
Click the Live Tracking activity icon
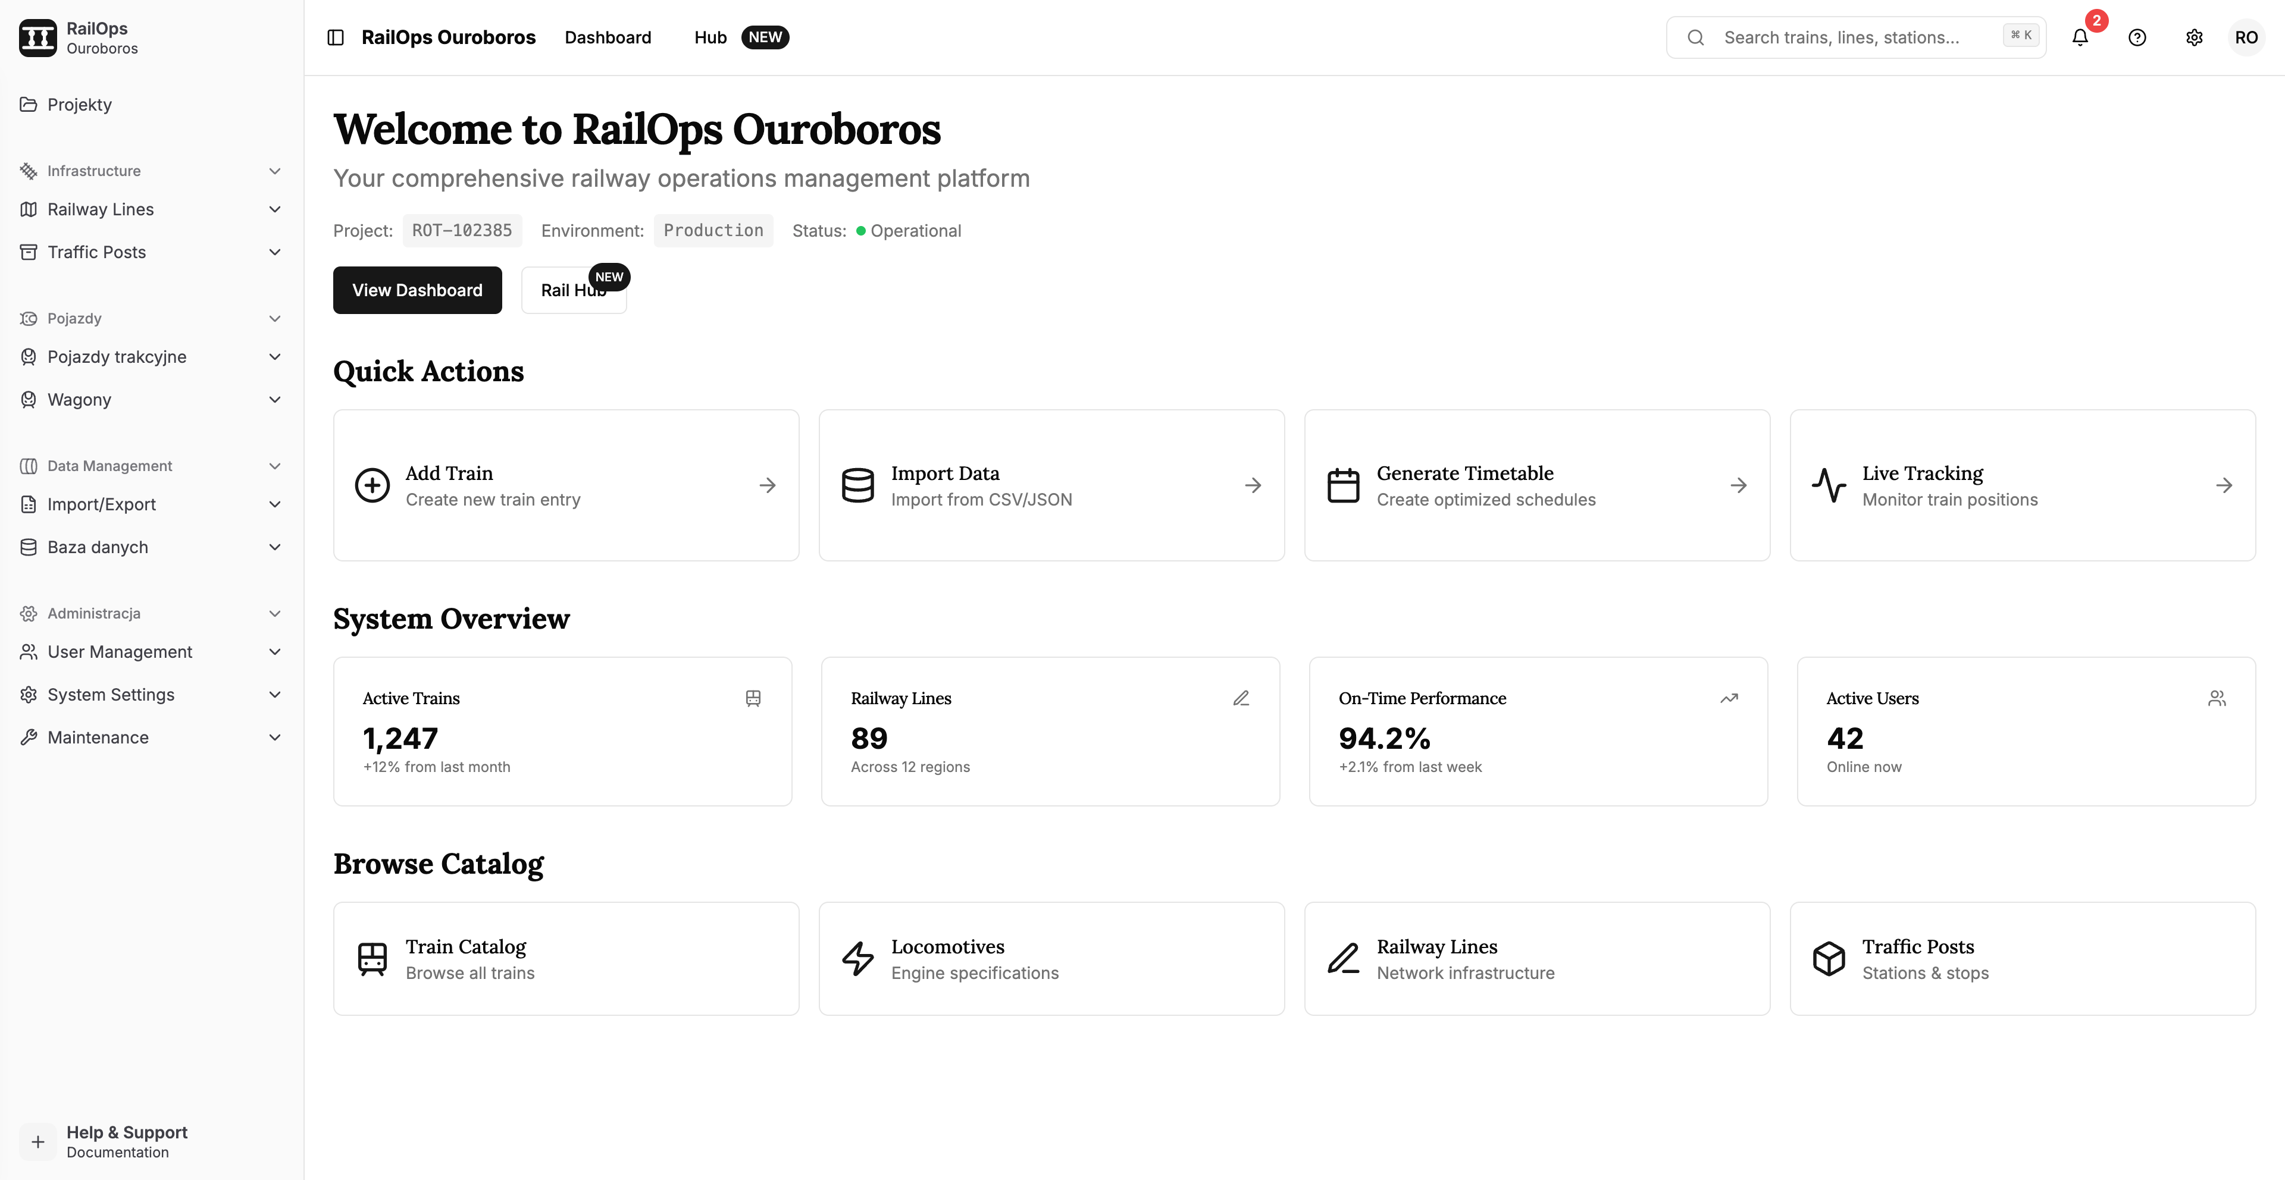1829,485
